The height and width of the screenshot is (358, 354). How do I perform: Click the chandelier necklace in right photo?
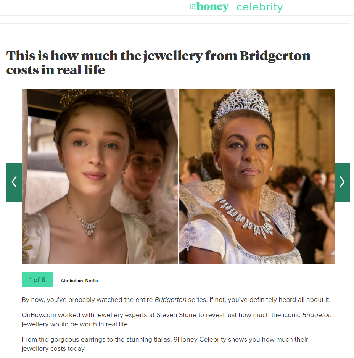(245, 216)
